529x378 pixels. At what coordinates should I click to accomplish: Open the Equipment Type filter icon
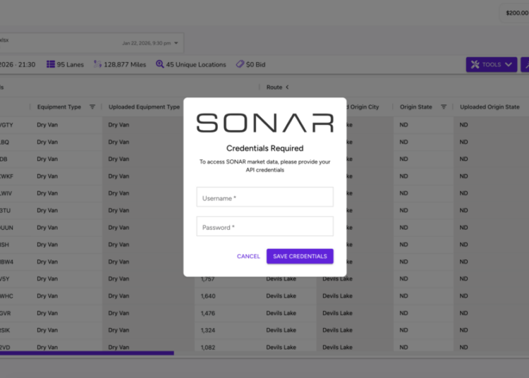coord(92,107)
